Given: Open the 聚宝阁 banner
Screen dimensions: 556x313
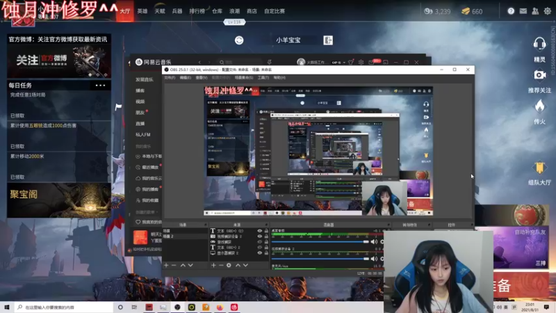Looking at the screenshot, I should tap(59, 200).
